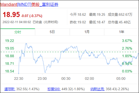The image size is (139, 93).
Task: Click the timestamp 2022-02-11 04:00:02
Action: [x=17, y=22]
